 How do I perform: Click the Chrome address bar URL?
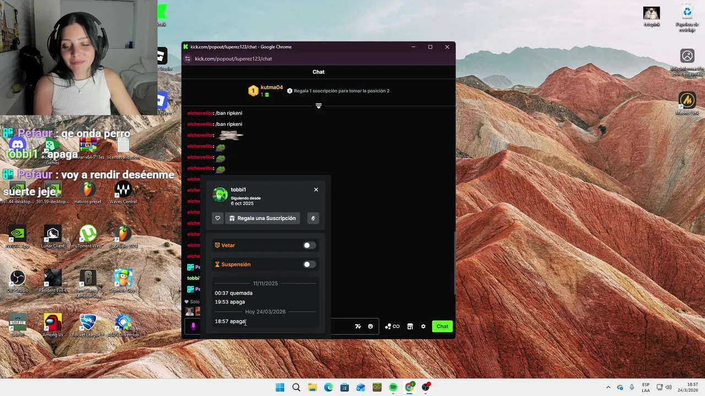(234, 59)
